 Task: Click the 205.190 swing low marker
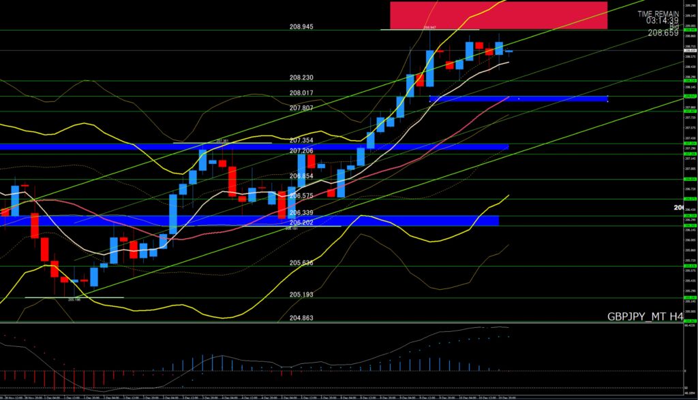[74, 299]
